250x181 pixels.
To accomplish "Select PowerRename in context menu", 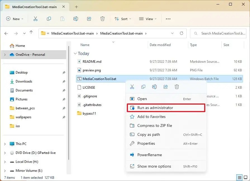I will [166, 155].
